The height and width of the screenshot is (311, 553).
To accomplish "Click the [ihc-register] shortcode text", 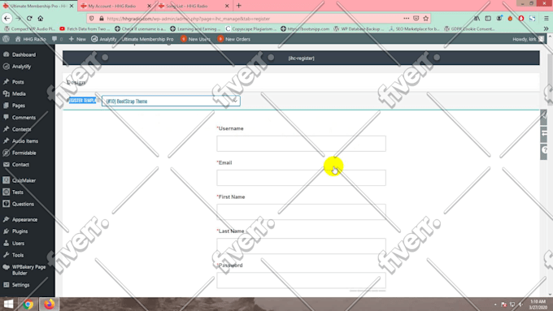I will pos(301,58).
